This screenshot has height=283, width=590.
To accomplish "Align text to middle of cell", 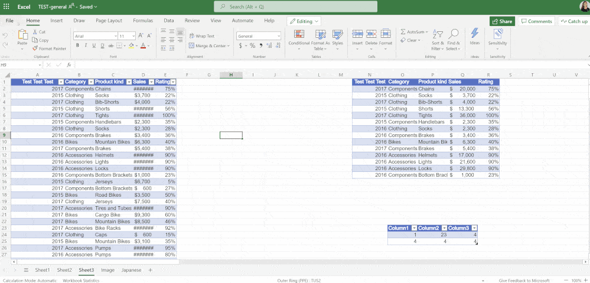I will [x=172, y=31].
